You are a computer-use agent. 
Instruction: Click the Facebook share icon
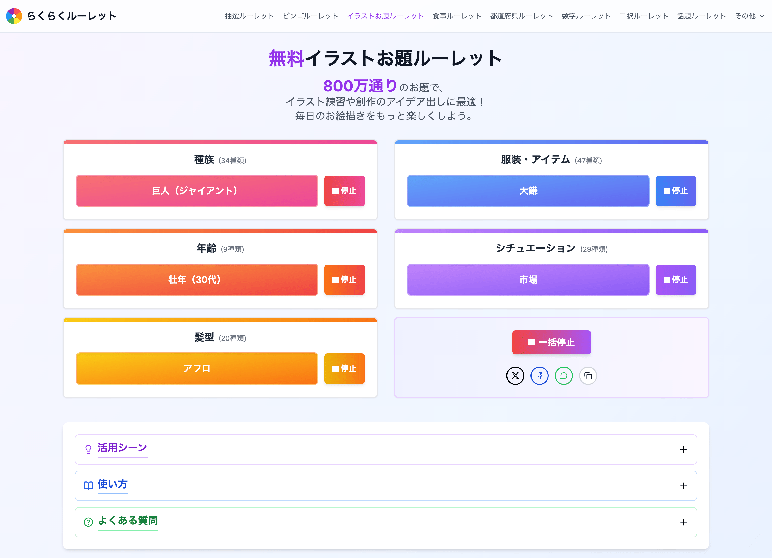click(x=539, y=376)
